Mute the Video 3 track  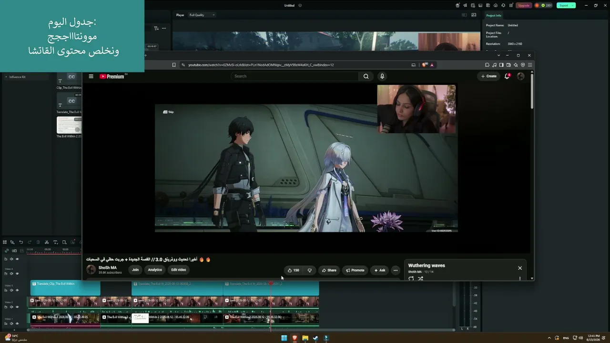(x=11, y=290)
